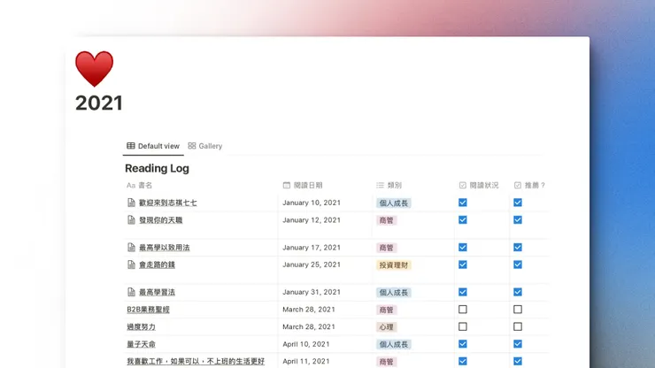This screenshot has width=655, height=368.
Task: Uncheck 閱讀狀況 for 最高學習法
Action: 462,292
